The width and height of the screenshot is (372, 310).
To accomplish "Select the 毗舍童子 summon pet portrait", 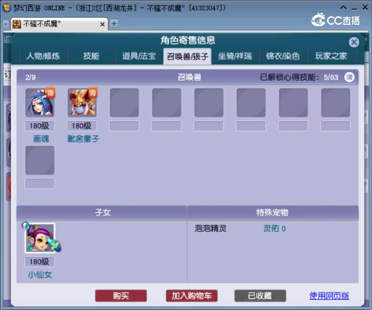I will click(82, 102).
